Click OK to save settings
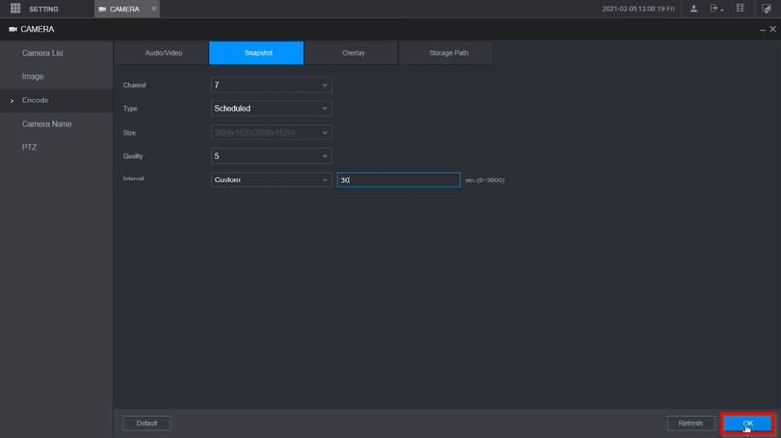This screenshot has height=438, width=781. tap(748, 423)
